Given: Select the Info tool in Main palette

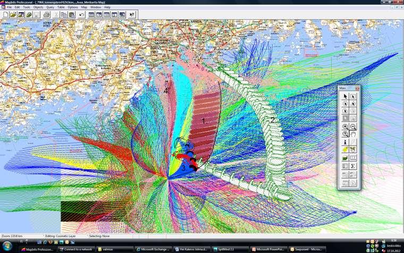Looking at the screenshot, I should [x=345, y=142].
